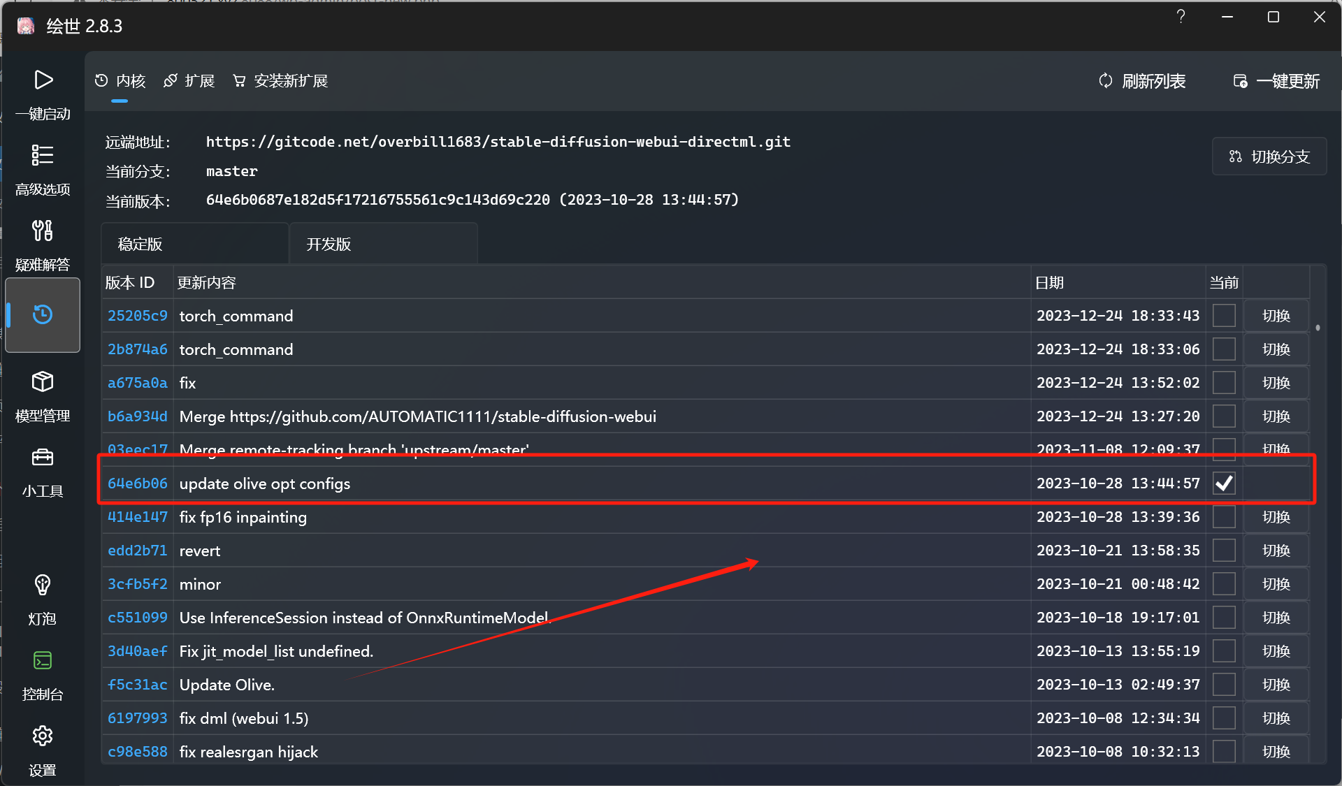Open settings gear in sidebar
Screen dimensions: 1342x786
click(43, 736)
